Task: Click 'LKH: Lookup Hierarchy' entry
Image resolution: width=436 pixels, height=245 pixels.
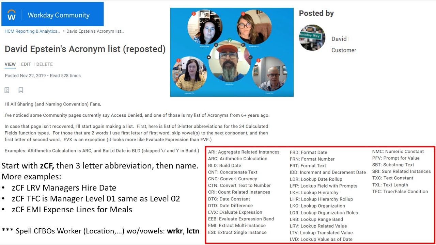Action: click(314, 193)
